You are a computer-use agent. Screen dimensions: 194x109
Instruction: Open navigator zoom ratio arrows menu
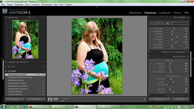pyautogui.click(x=45, y=18)
